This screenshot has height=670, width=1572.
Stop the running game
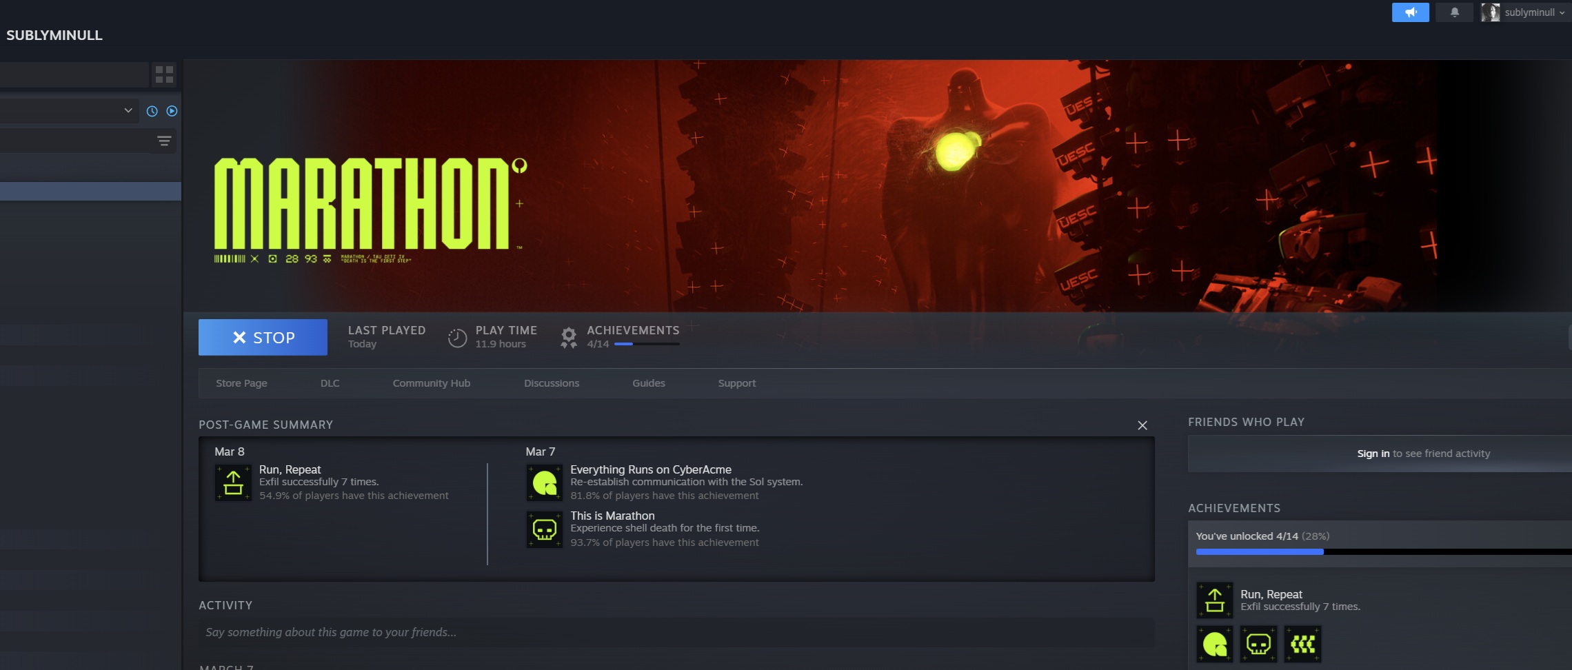[x=263, y=337]
